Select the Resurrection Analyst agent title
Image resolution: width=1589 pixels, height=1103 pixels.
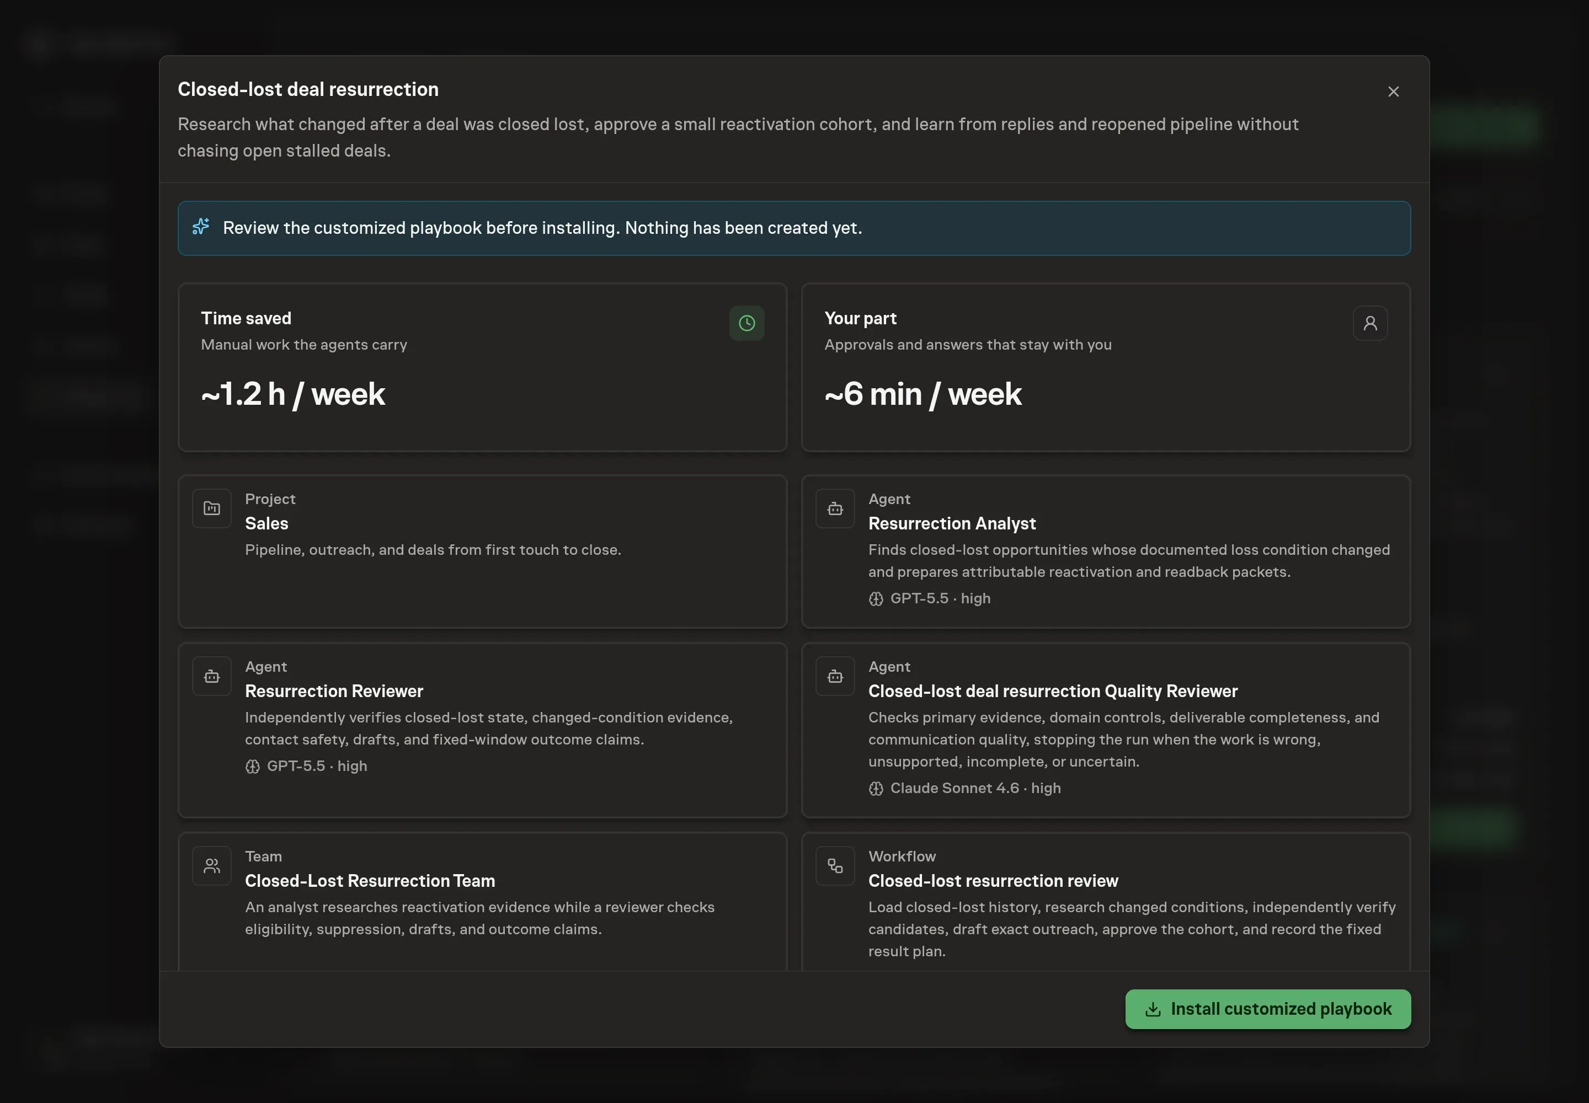(x=951, y=523)
